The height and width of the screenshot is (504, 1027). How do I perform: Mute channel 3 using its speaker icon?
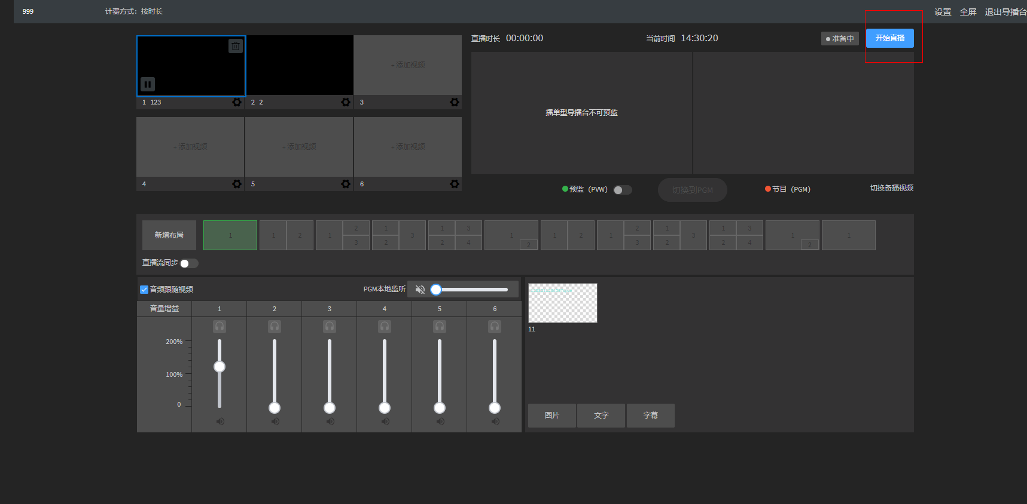(330, 422)
